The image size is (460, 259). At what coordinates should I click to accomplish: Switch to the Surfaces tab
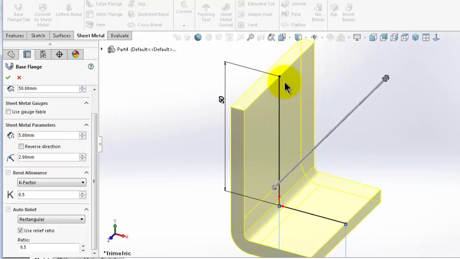click(x=62, y=36)
